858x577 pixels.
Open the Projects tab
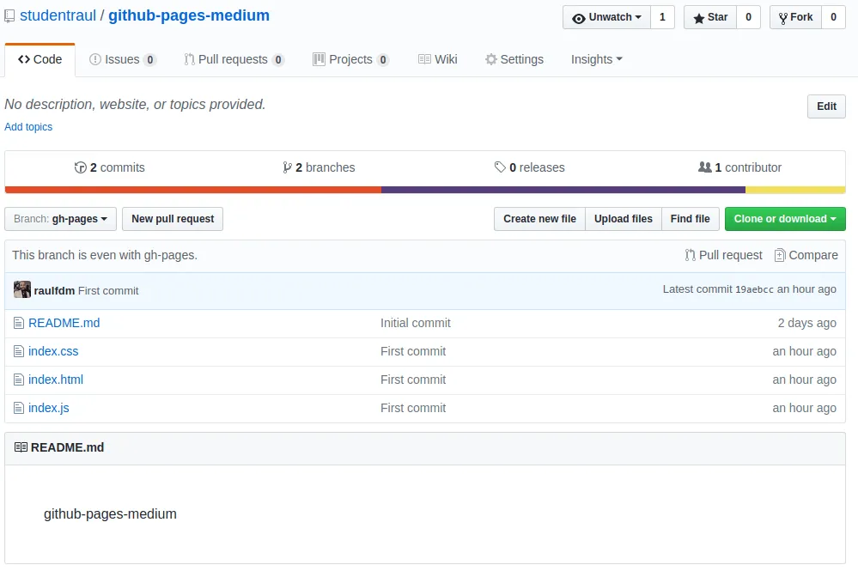[350, 59]
